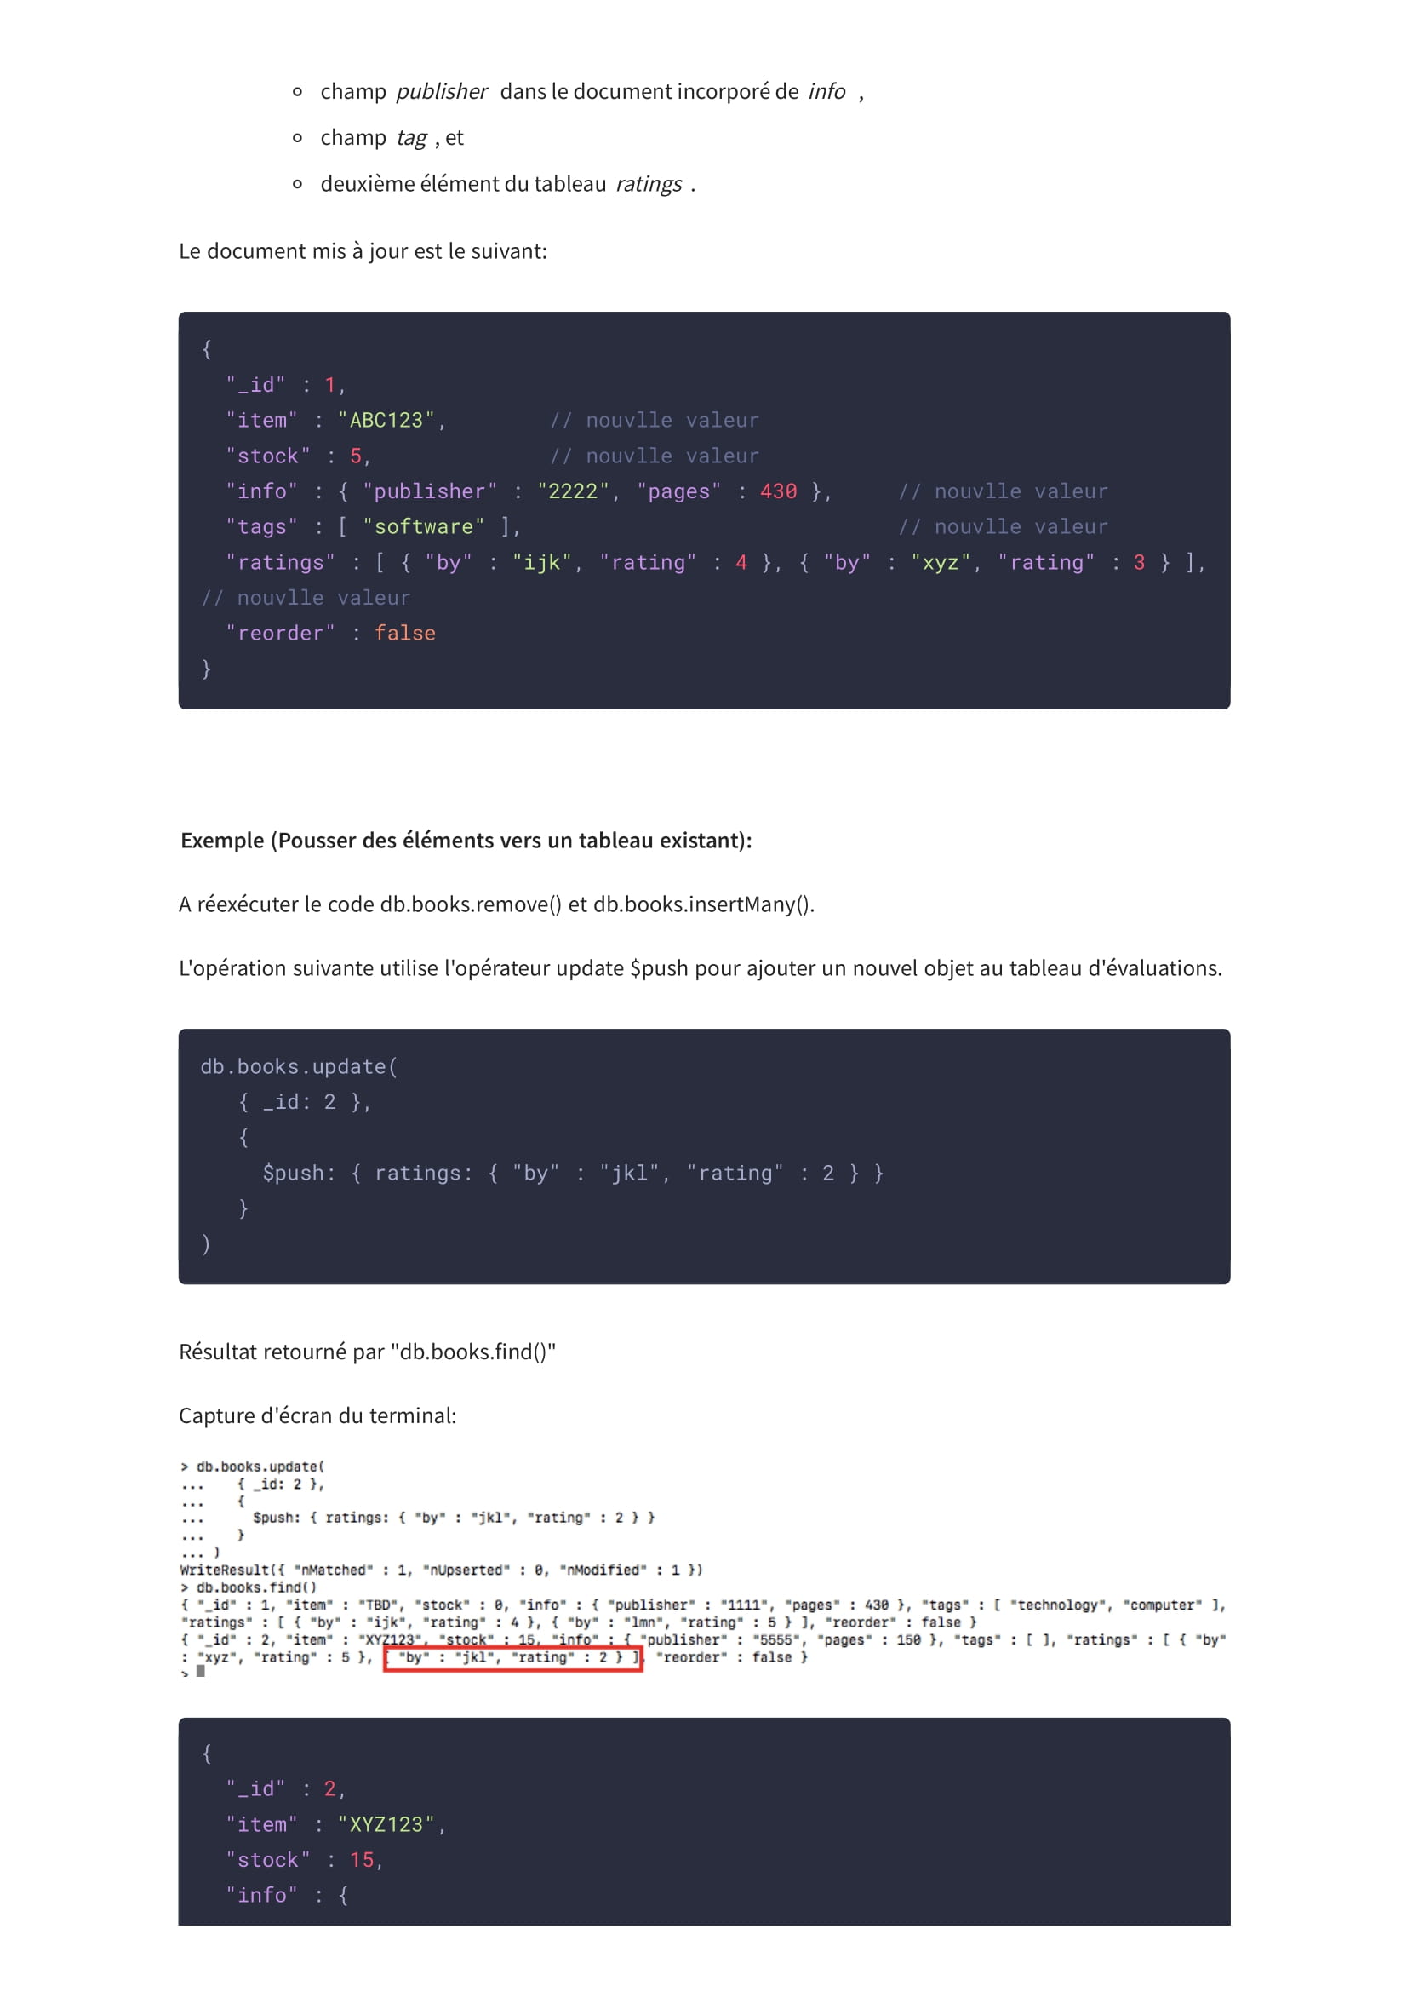Click the bullet 'champ tag, et'
The height and width of the screenshot is (1992, 1407).
(x=392, y=137)
